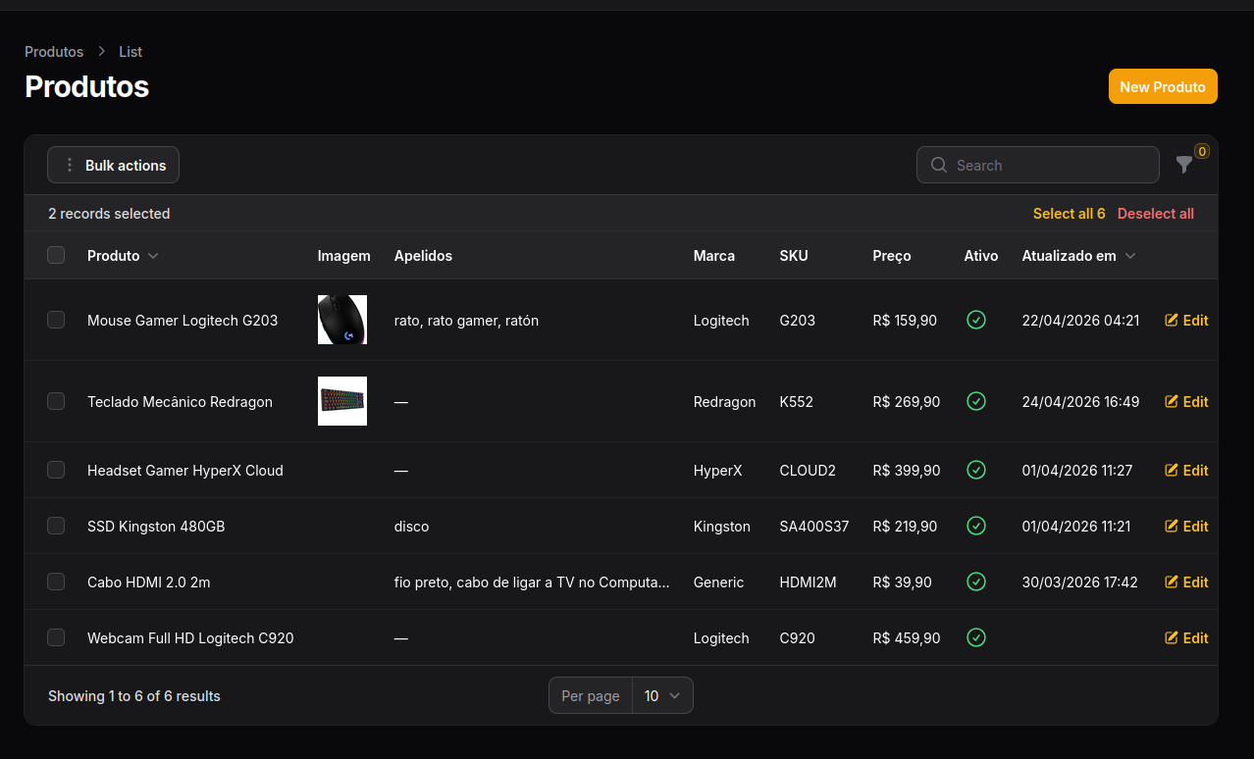Viewport: 1254px width, 759px height.
Task: Click the 'Showing 1 to 6 of 6 results' text
Action: 134,696
